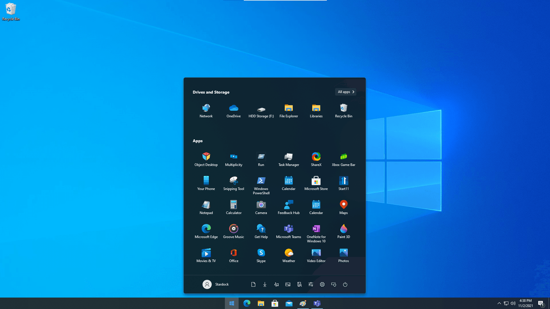Launch Multiplicity from the Apps section
The image size is (550, 309).
point(233,159)
